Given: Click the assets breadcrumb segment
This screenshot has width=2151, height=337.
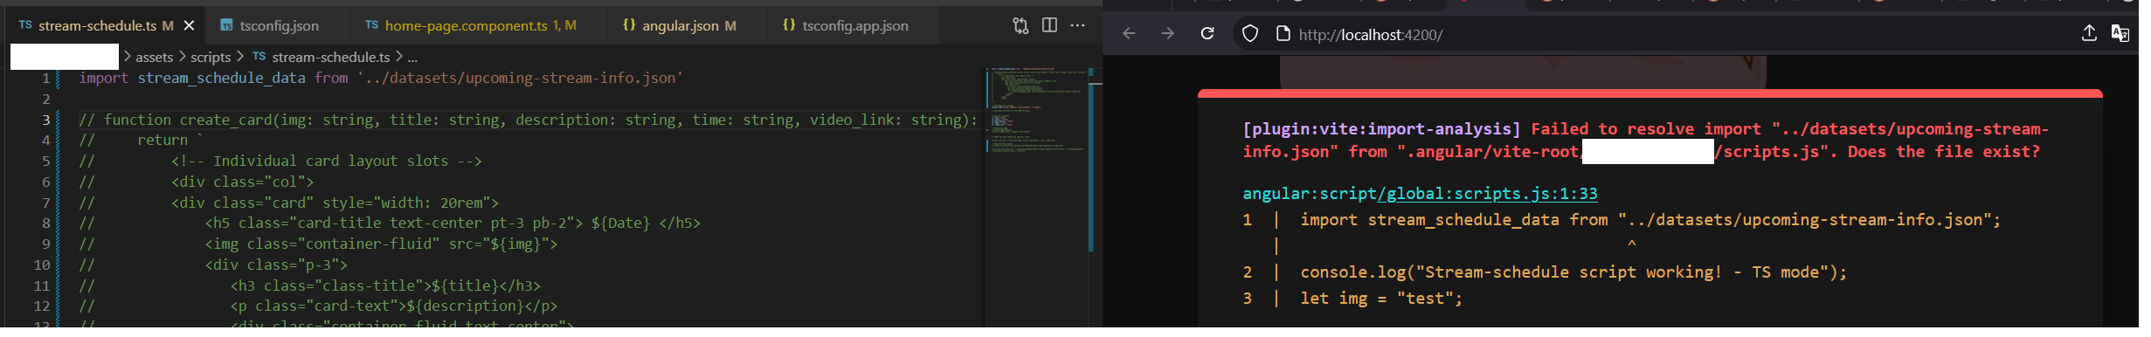Looking at the screenshot, I should (x=154, y=58).
